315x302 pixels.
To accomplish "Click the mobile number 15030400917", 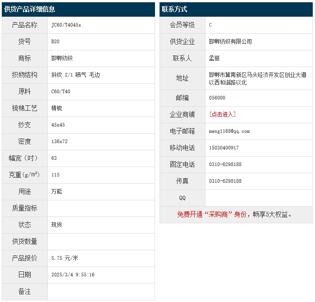I will pos(224,148).
